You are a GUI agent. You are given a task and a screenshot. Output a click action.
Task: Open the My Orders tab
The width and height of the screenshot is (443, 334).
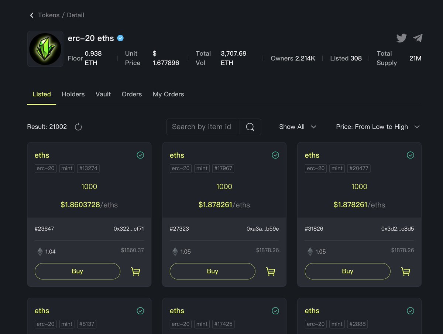168,94
